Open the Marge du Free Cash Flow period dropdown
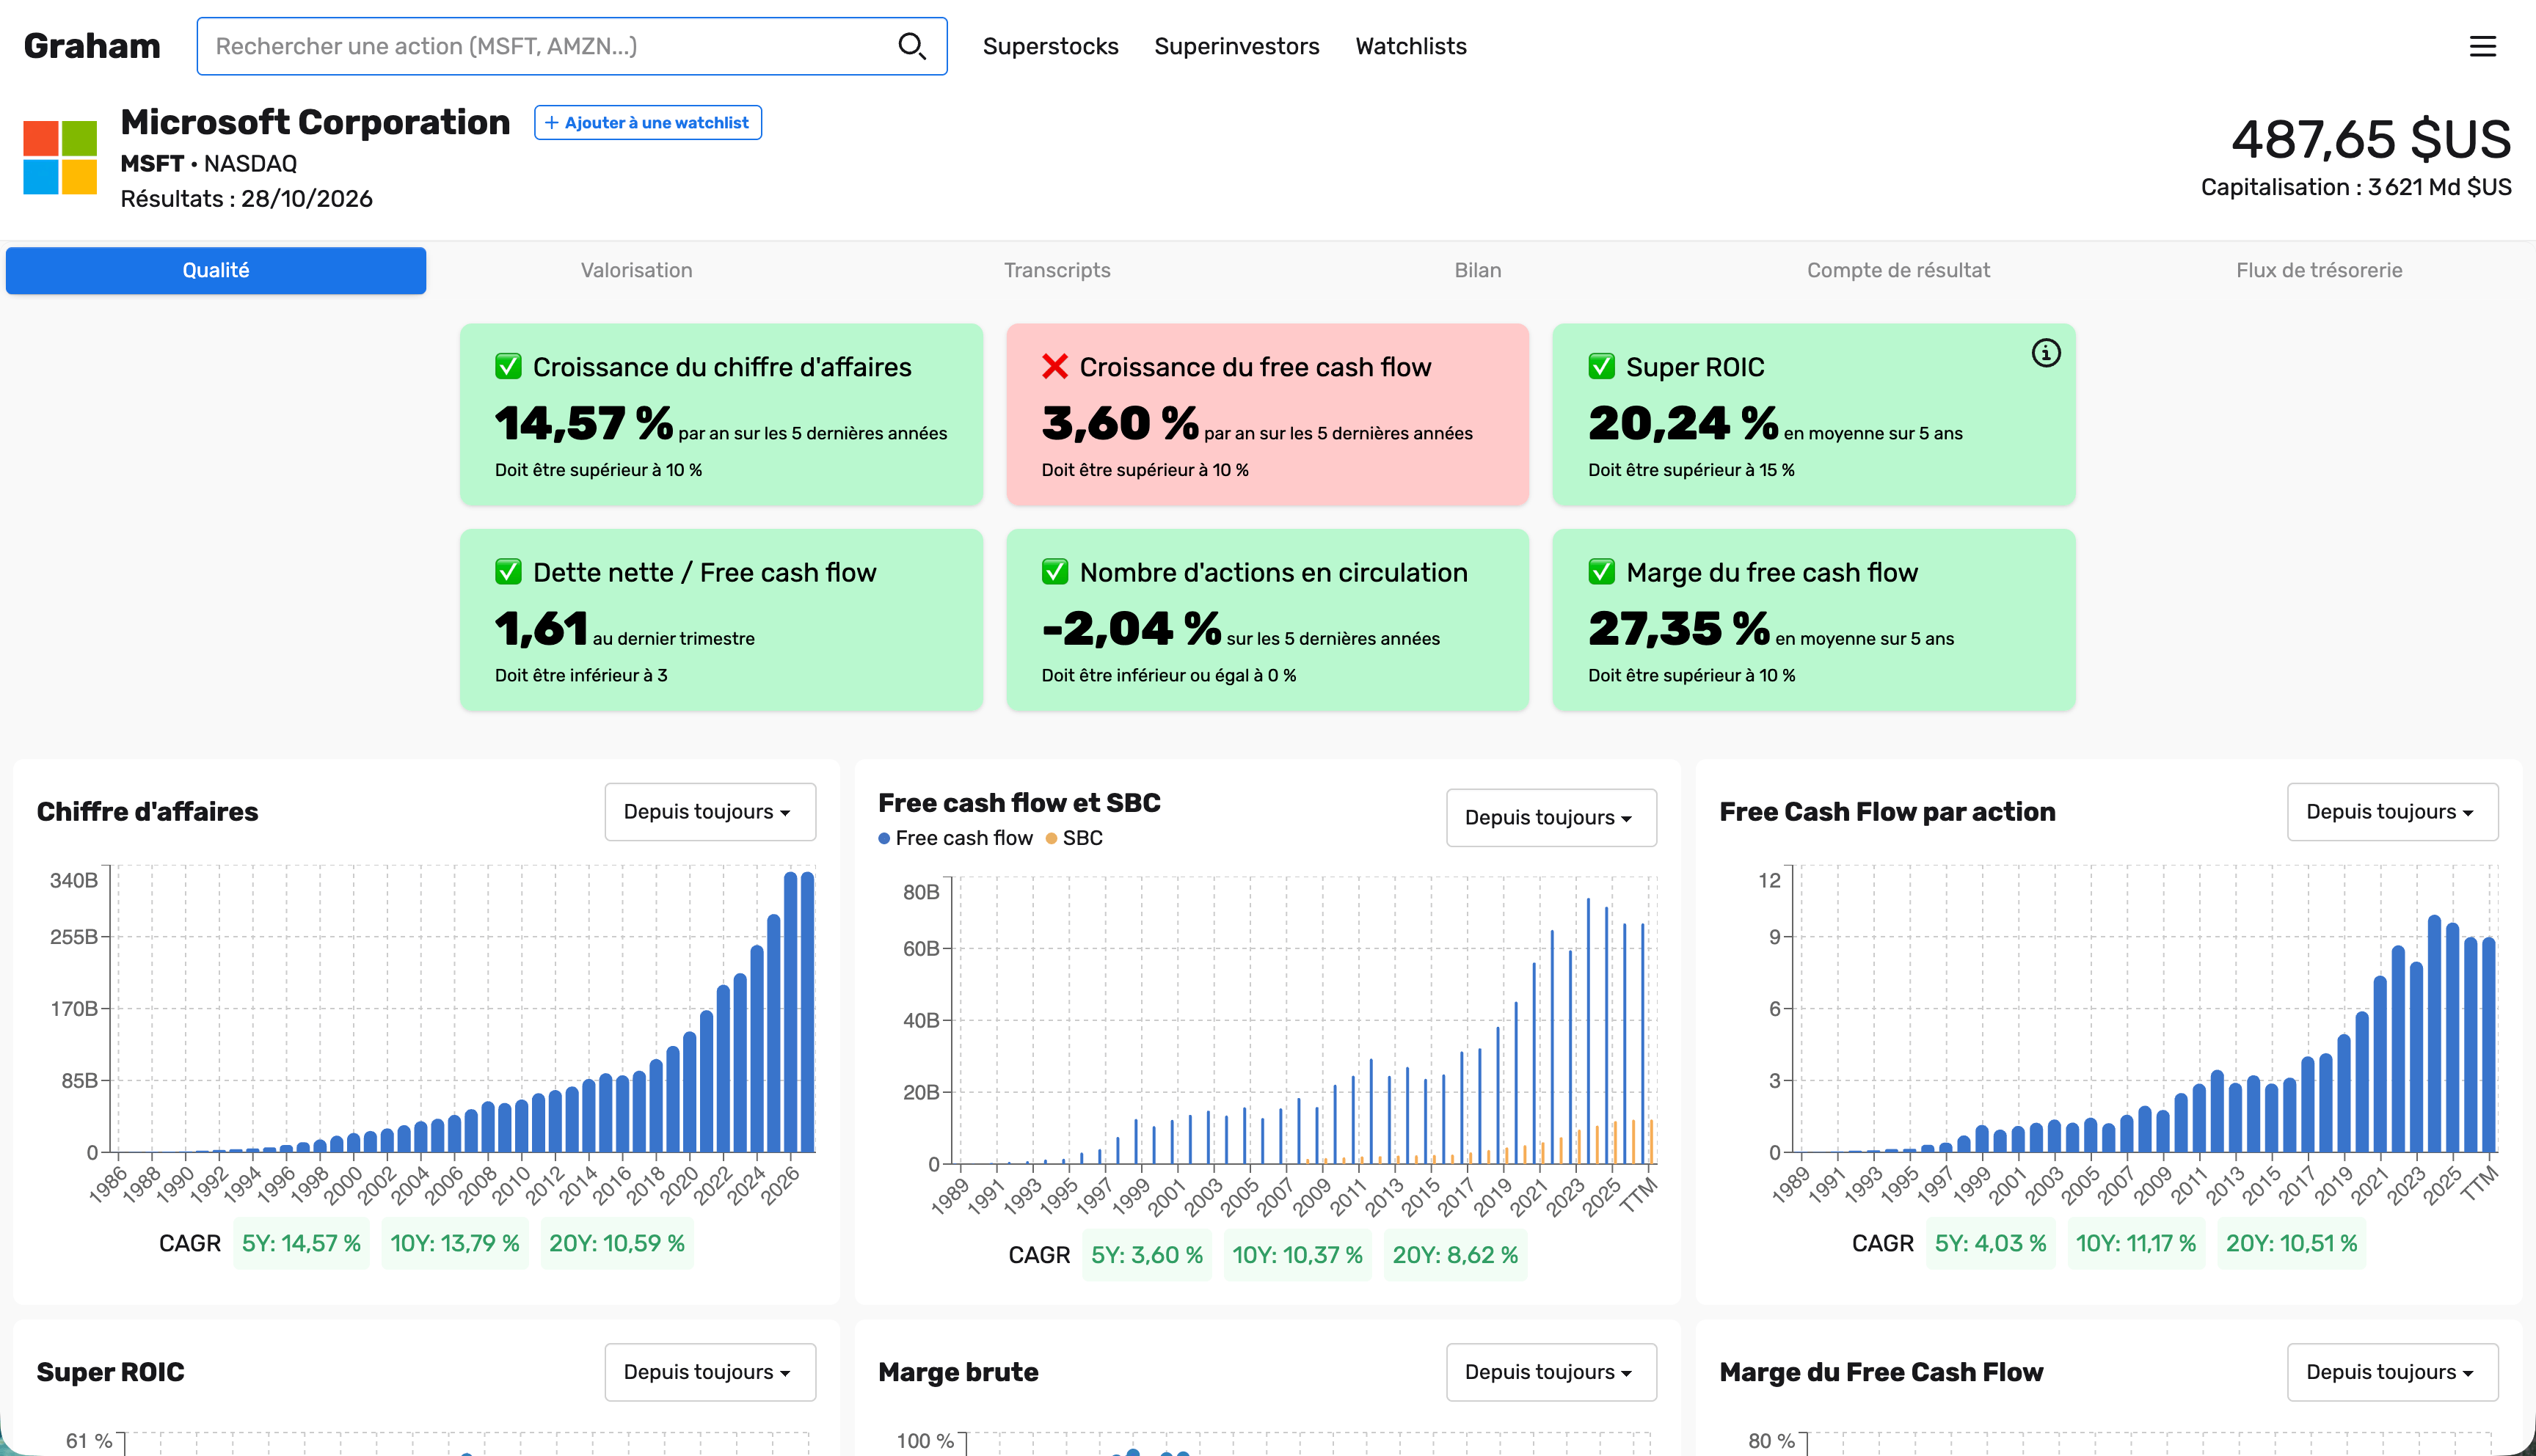 pyautogui.click(x=2393, y=1372)
